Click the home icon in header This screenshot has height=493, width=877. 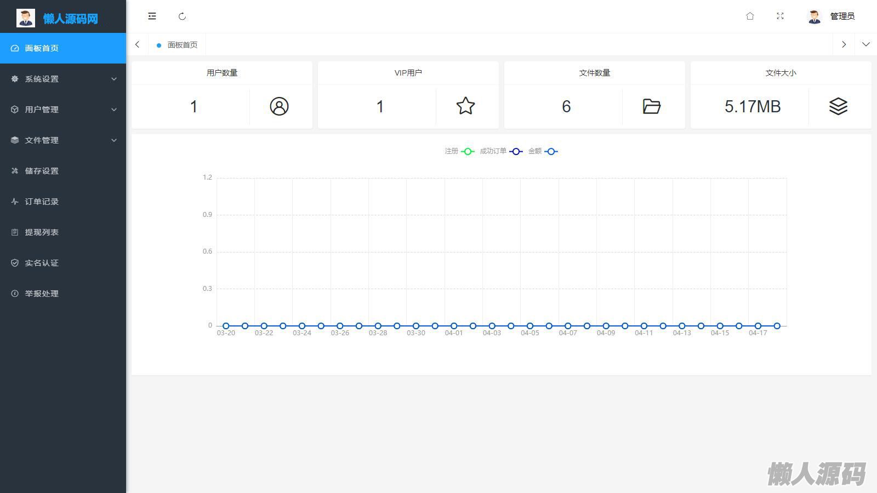tap(750, 16)
